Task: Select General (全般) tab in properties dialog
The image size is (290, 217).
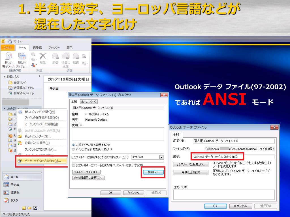Action: click(x=74, y=101)
